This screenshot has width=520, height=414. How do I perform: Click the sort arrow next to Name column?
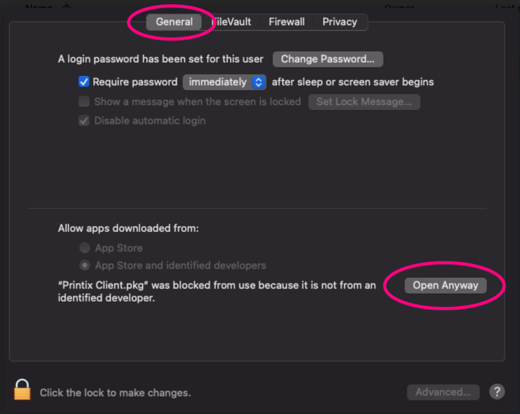(65, 7)
